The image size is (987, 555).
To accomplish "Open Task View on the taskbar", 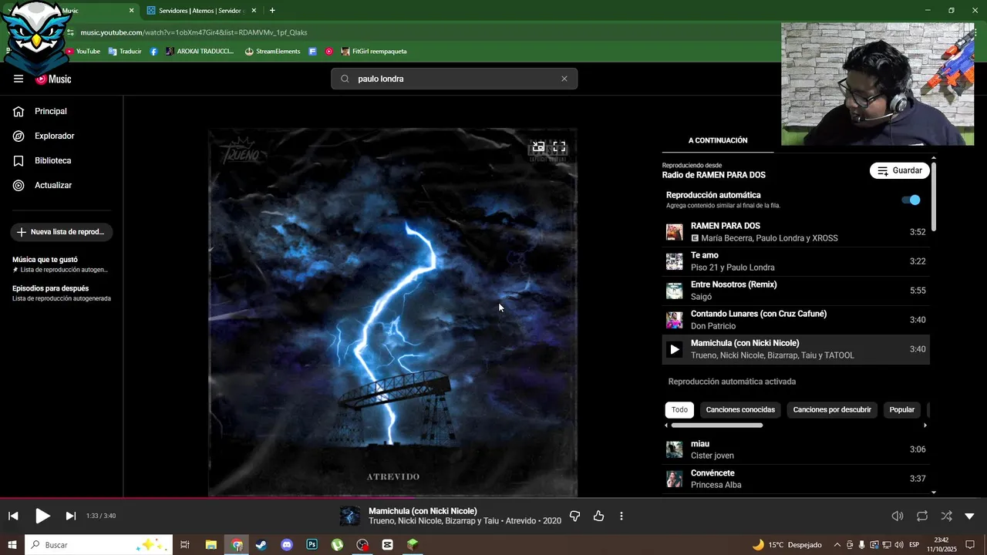I will coord(185,545).
